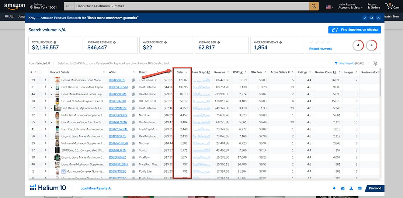Expand the Lions Mane Brain and Focus row
The width and height of the screenshot is (403, 198).
click(51, 94)
